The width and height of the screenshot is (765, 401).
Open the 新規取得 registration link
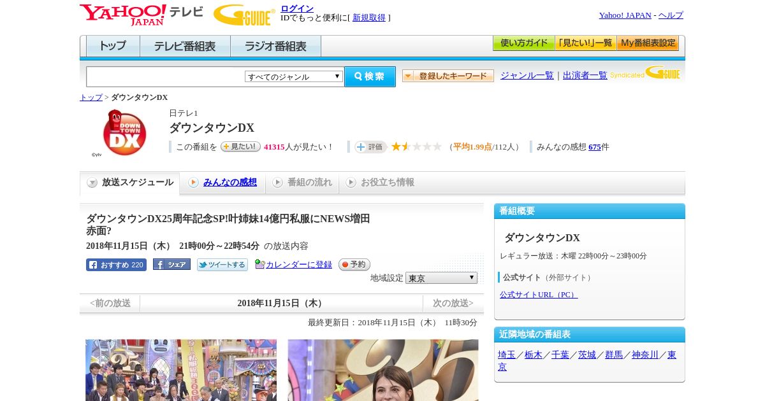pyautogui.click(x=369, y=18)
